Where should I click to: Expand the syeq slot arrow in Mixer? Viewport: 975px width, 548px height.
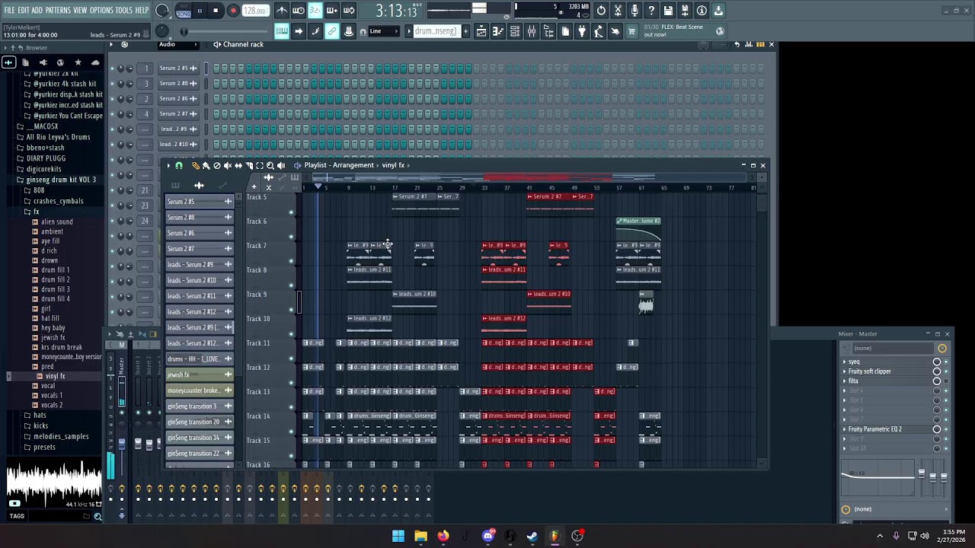[x=844, y=362]
